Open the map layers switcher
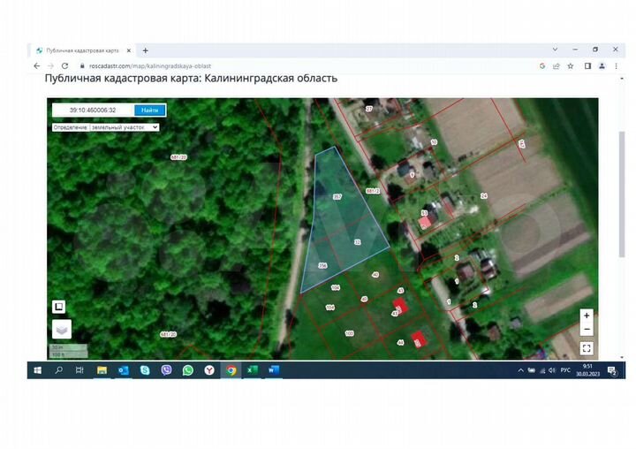636x449 pixels. 60,329
